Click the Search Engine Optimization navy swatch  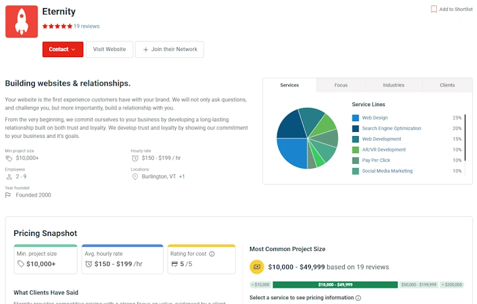click(x=355, y=129)
